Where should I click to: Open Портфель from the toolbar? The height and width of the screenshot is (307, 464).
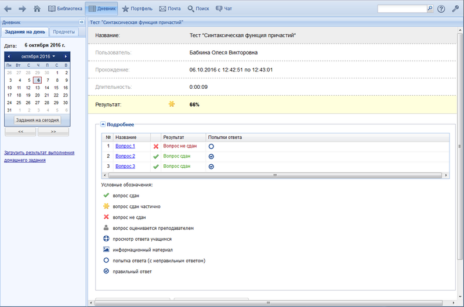point(137,9)
